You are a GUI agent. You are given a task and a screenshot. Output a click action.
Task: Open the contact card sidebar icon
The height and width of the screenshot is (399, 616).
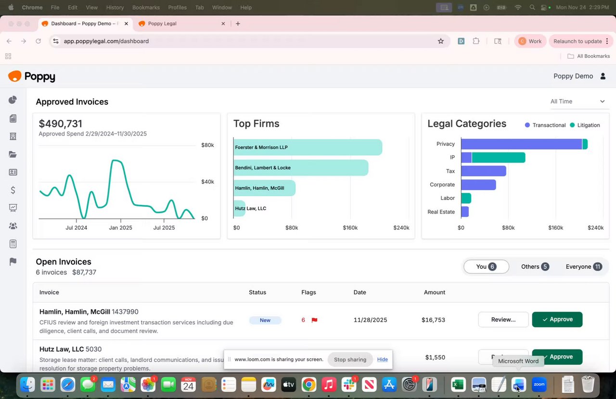13,172
